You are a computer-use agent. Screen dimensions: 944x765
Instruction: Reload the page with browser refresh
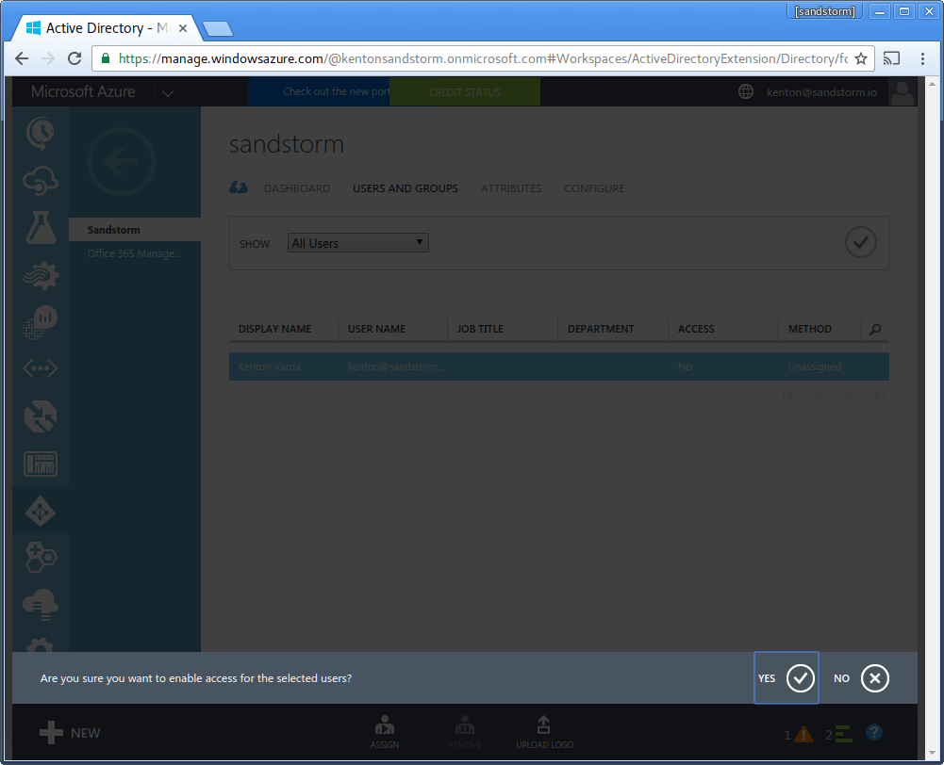[x=75, y=58]
